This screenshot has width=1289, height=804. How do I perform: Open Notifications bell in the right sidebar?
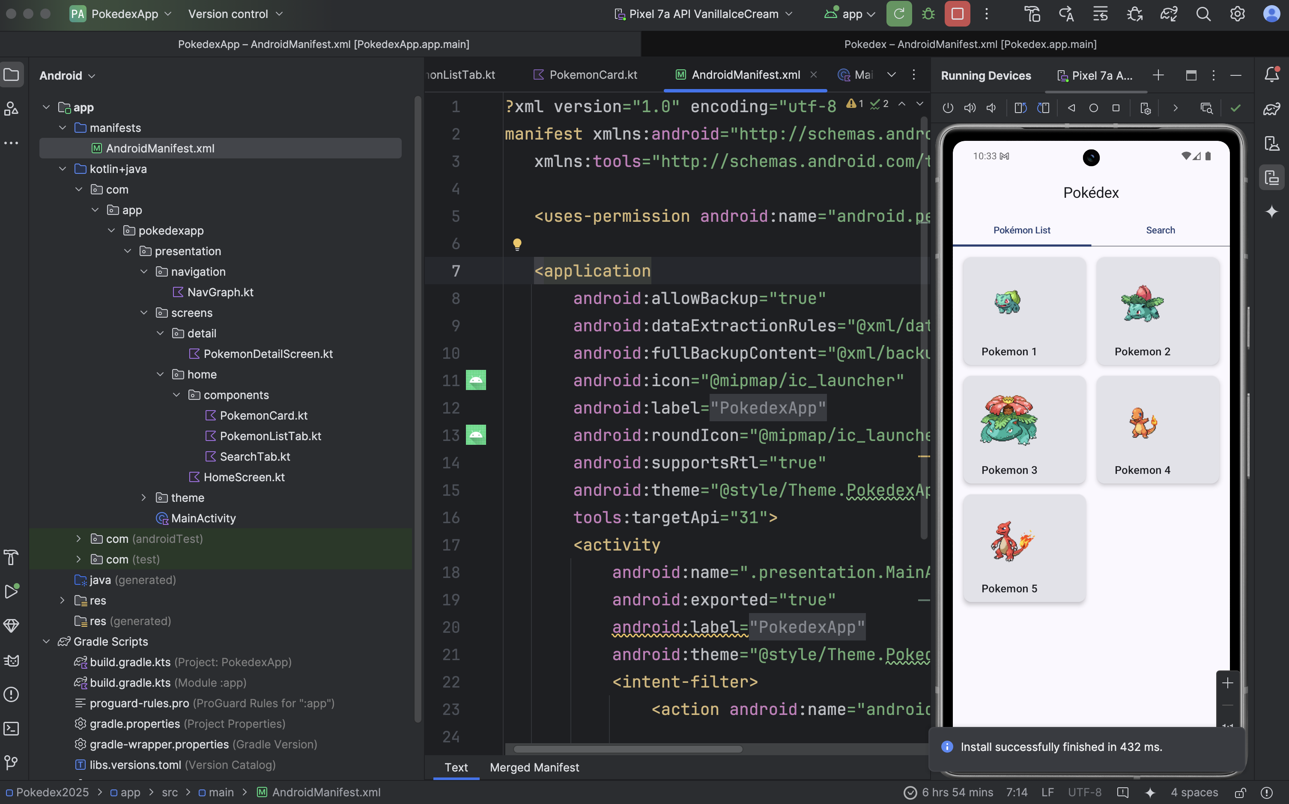[x=1271, y=74]
